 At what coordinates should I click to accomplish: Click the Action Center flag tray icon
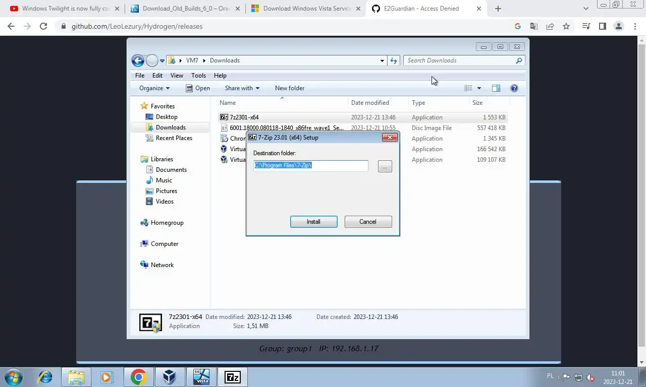click(x=566, y=377)
